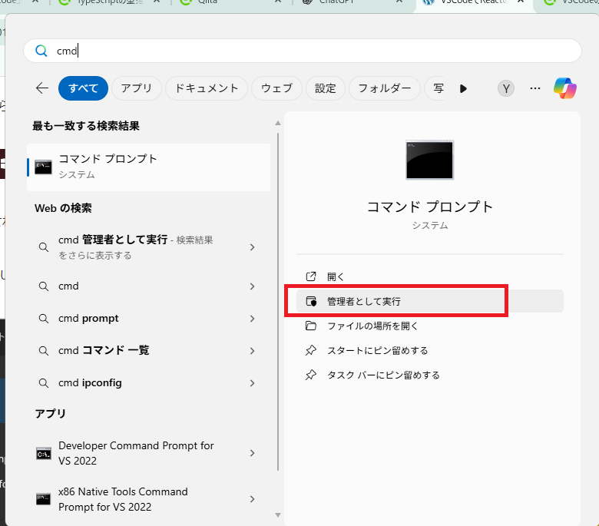Open the three-dot options menu
The width and height of the screenshot is (599, 526).
click(535, 88)
